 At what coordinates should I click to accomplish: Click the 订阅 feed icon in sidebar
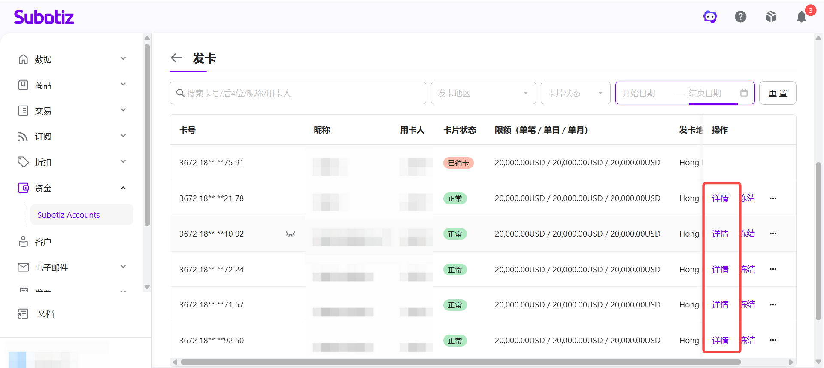(x=23, y=137)
